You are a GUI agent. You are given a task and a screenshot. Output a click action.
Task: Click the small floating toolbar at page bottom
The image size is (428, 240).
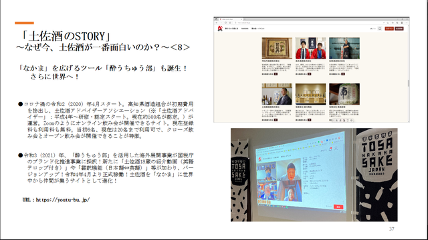click(344, 120)
